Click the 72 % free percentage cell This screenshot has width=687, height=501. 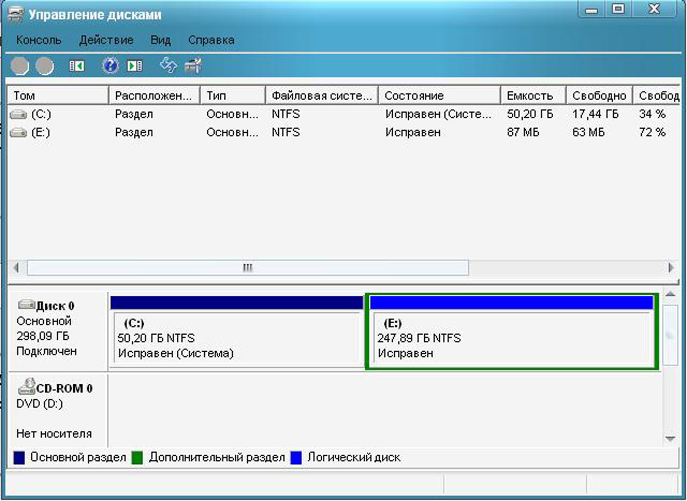(652, 133)
